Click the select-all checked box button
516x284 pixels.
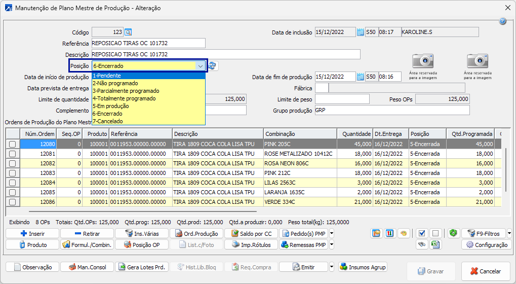coord(422,233)
